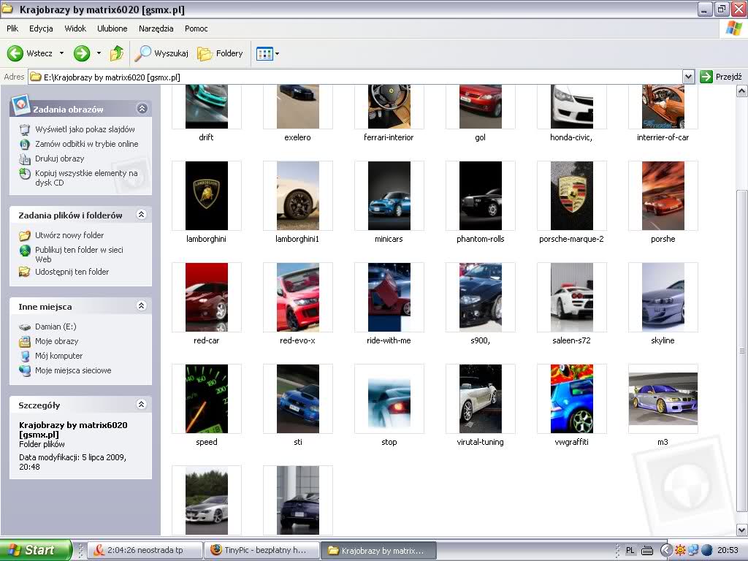Click the green forward arrow button
This screenshot has height=561, width=748.
pyautogui.click(x=82, y=53)
